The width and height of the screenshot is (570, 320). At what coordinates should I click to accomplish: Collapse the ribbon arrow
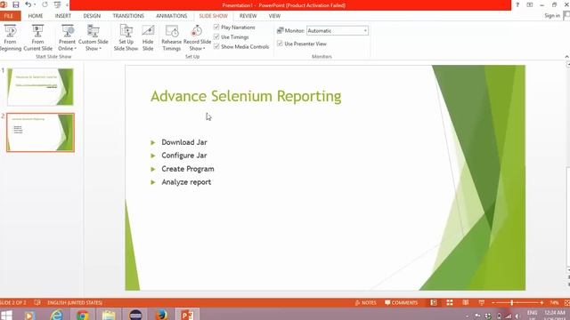coord(566,57)
